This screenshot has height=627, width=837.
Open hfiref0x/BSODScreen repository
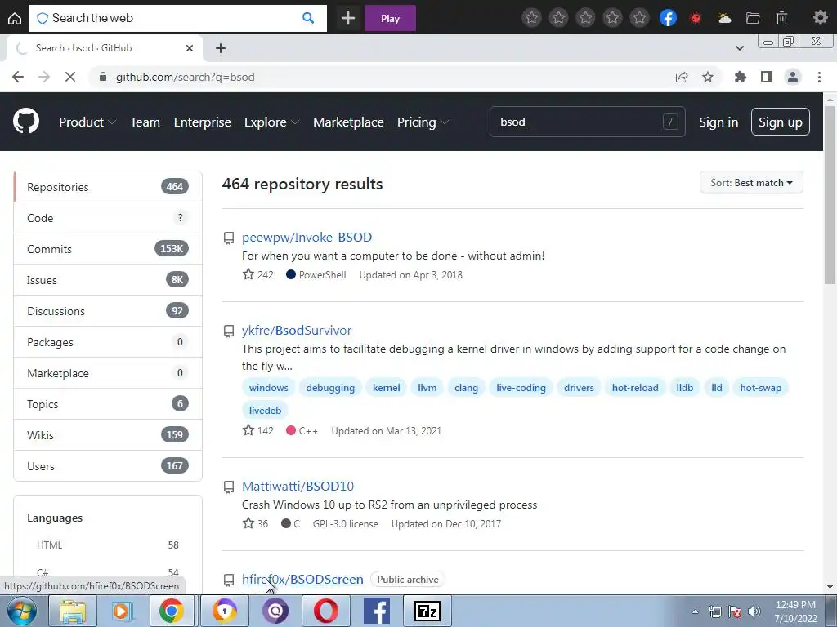pos(302,580)
